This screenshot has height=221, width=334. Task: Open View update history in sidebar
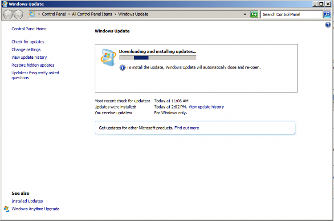point(29,57)
